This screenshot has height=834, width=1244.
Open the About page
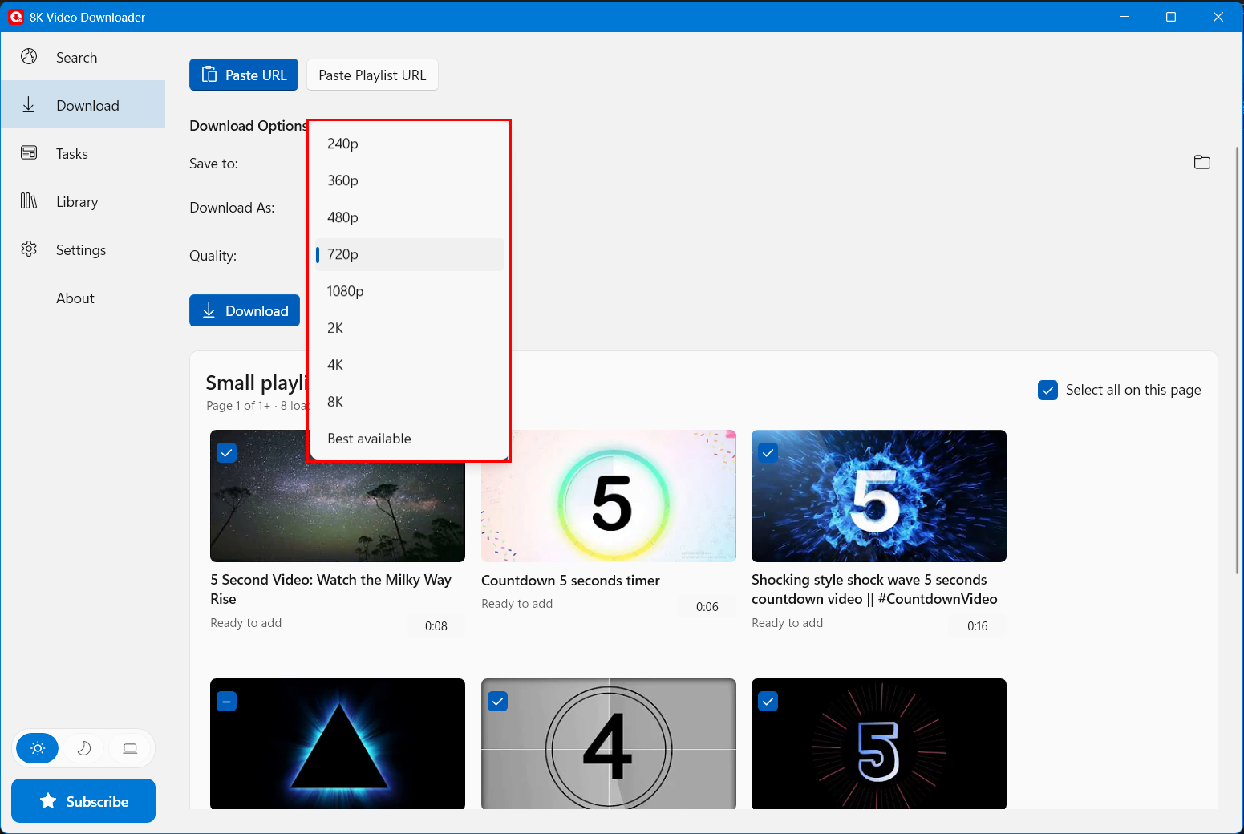(x=83, y=298)
